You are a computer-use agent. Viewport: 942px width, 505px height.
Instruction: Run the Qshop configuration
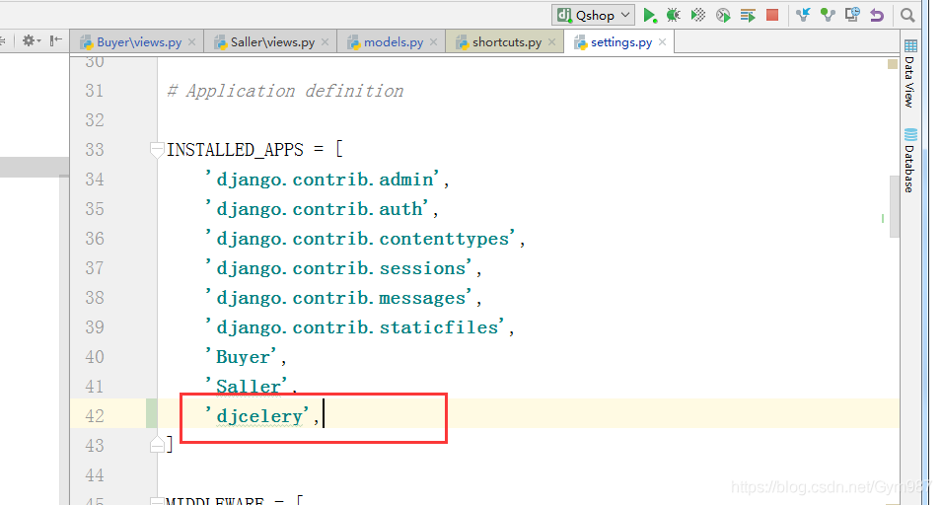coord(649,15)
